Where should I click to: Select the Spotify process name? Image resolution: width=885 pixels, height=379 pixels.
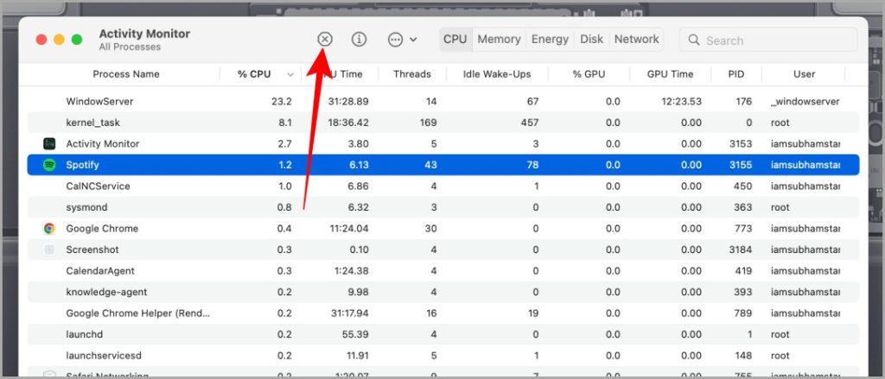coord(82,165)
